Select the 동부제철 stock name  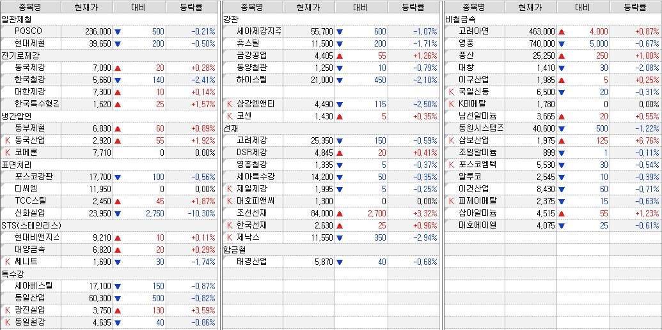29,128
